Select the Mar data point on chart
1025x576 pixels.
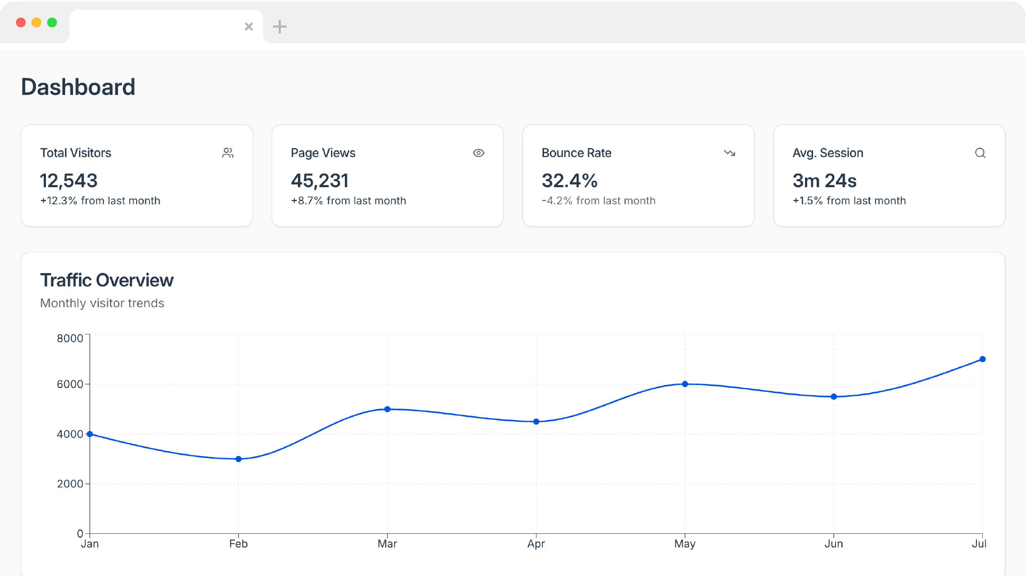coord(388,409)
